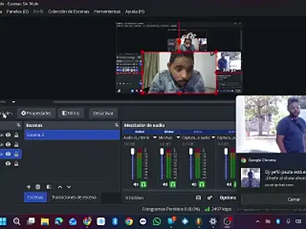The width and height of the screenshot is (306, 229).
Task: Click the 'Fotogramas Perdidos' status text
Action: pyautogui.click(x=171, y=209)
